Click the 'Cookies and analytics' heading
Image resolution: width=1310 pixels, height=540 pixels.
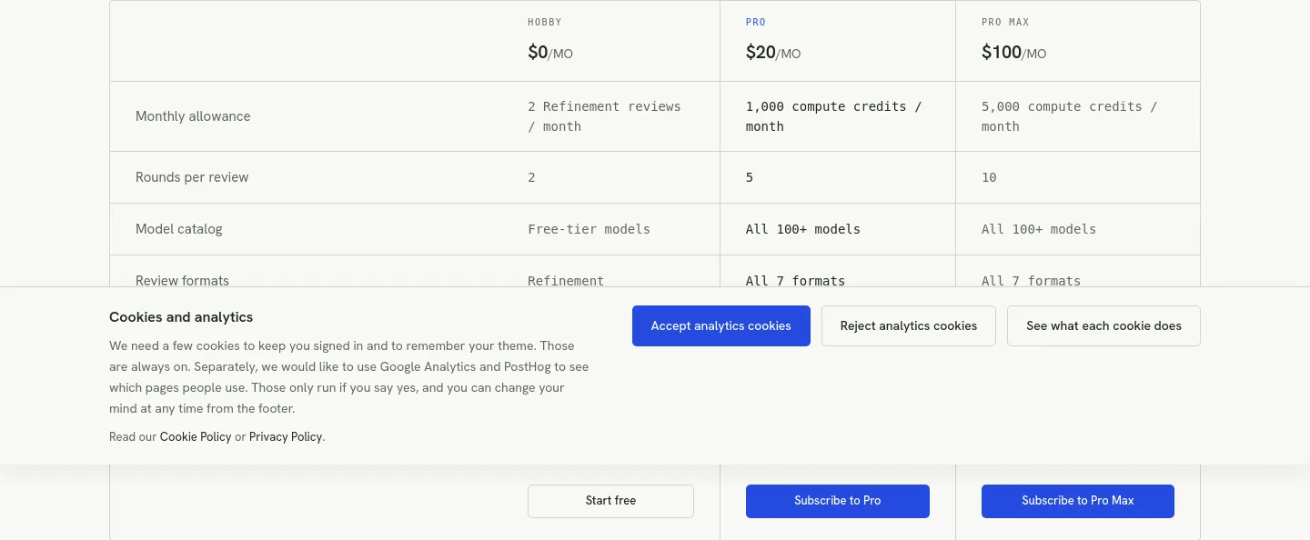(x=181, y=317)
